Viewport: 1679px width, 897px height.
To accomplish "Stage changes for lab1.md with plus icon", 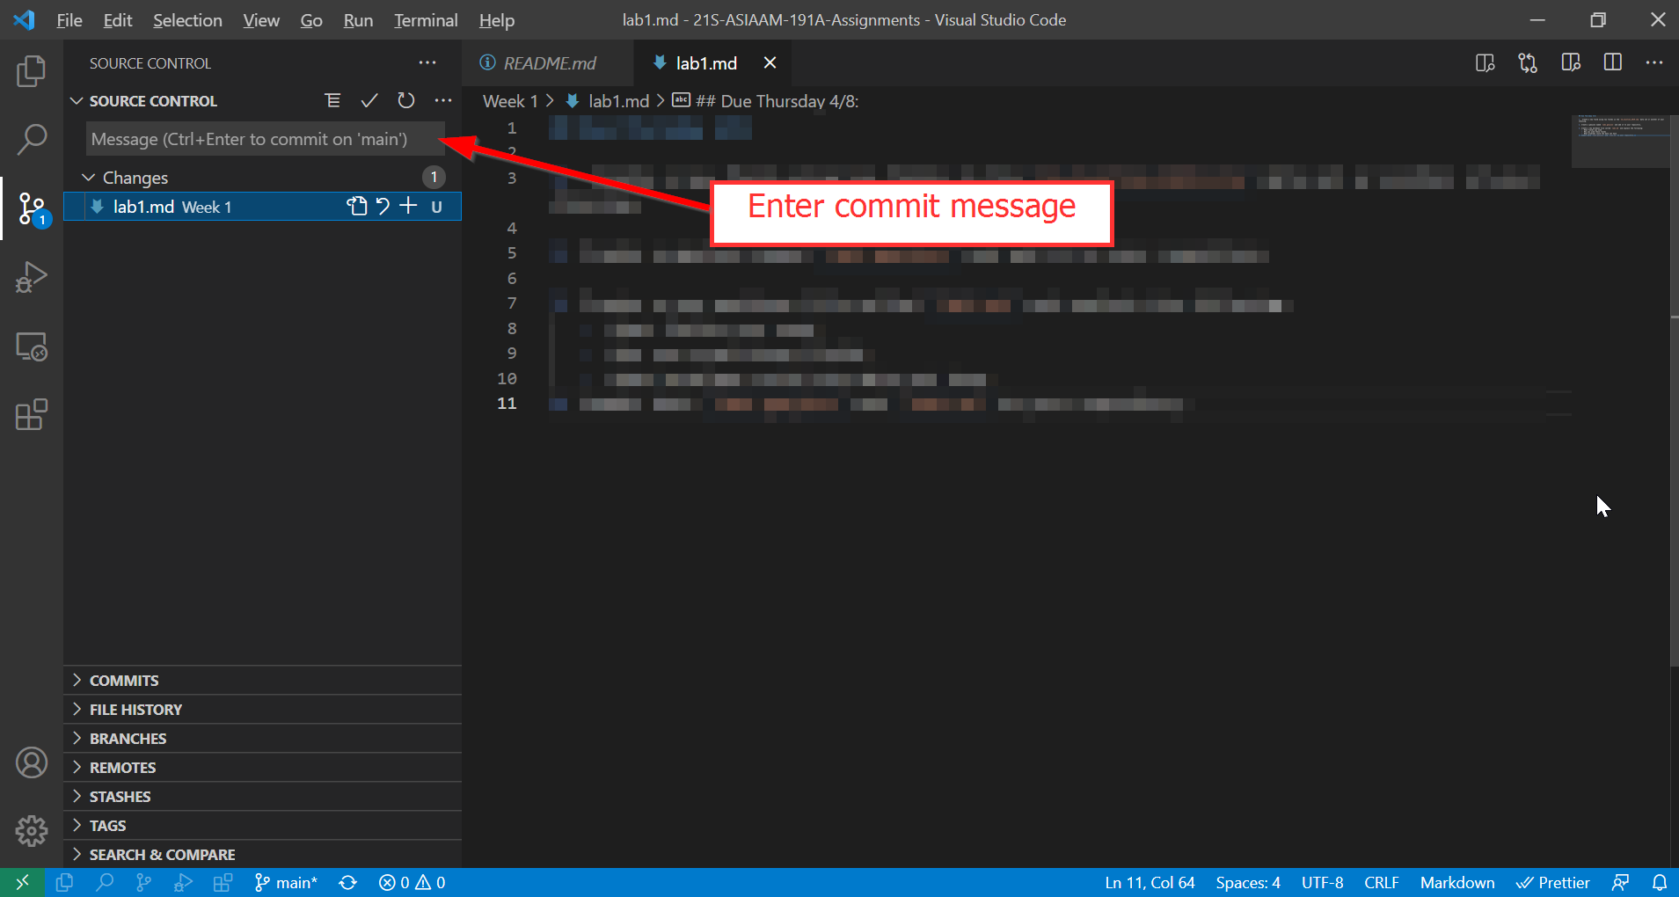I will pos(408,207).
